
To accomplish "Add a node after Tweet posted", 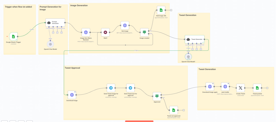I will (267, 88).
